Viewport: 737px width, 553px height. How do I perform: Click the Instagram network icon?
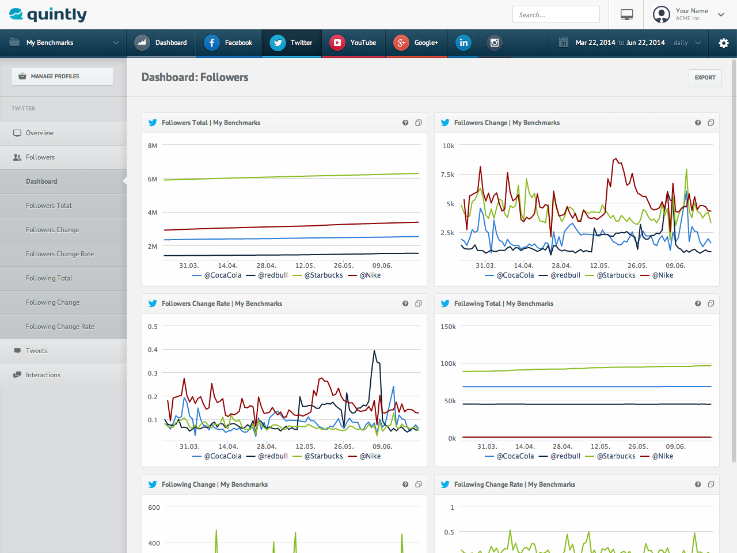(495, 43)
